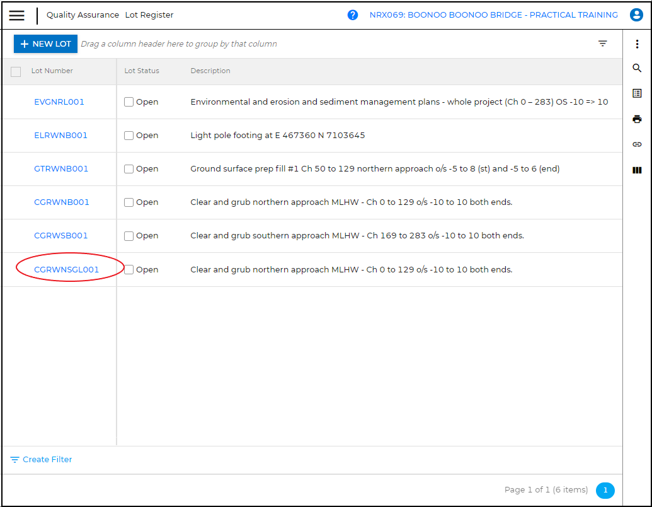Click the list view icon in sidebar

point(637,93)
